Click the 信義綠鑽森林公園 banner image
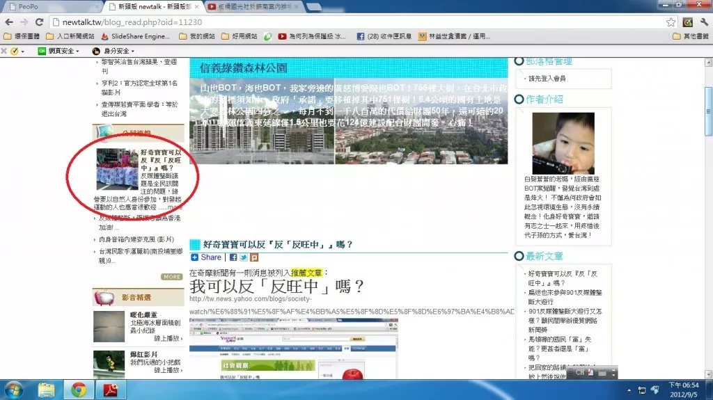 [x=348, y=111]
